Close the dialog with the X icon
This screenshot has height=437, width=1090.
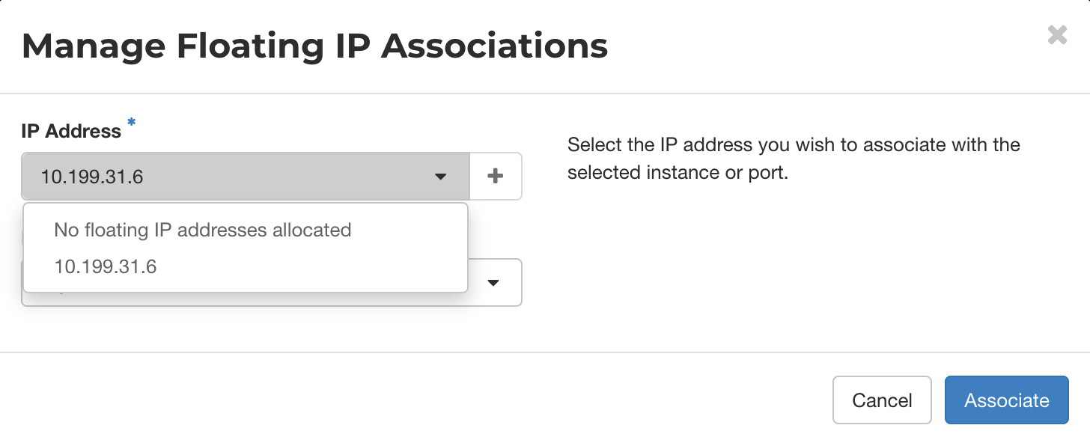[x=1057, y=35]
